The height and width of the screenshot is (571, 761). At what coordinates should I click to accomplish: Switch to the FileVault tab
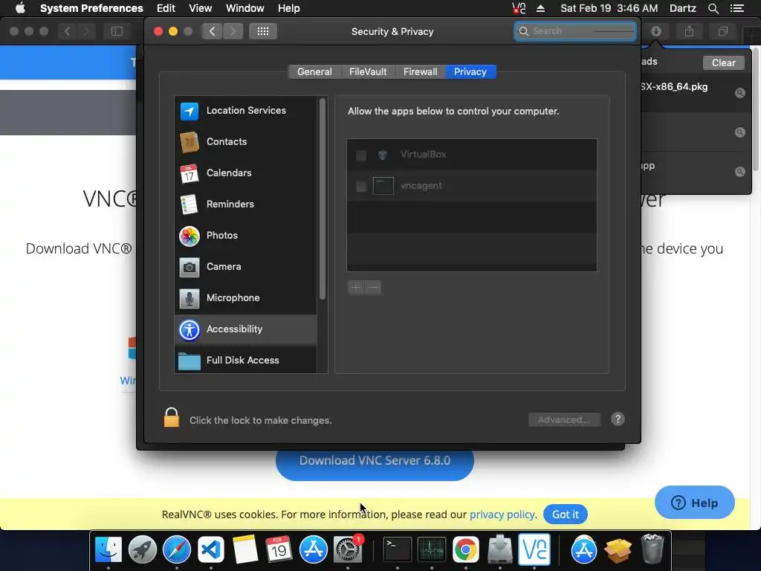(368, 72)
